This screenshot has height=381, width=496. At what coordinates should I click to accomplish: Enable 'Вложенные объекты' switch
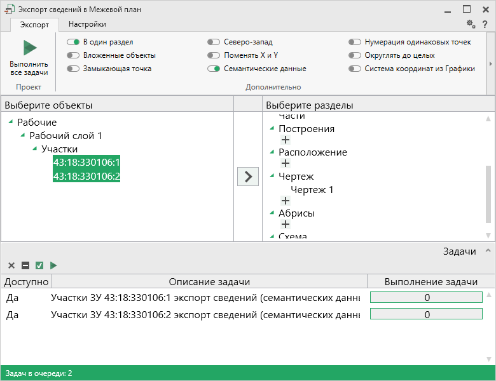coord(72,55)
